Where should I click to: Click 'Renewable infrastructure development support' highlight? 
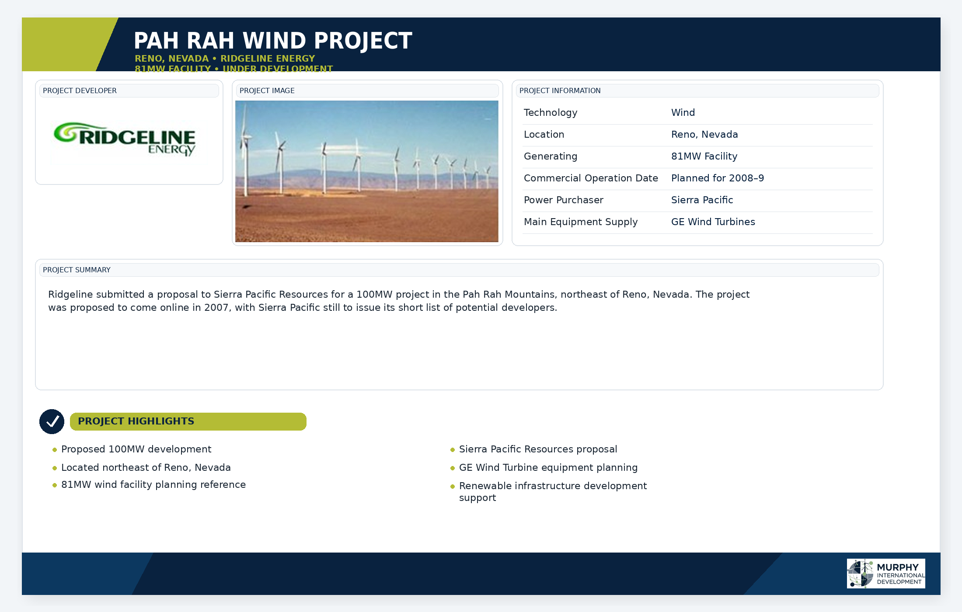point(553,492)
